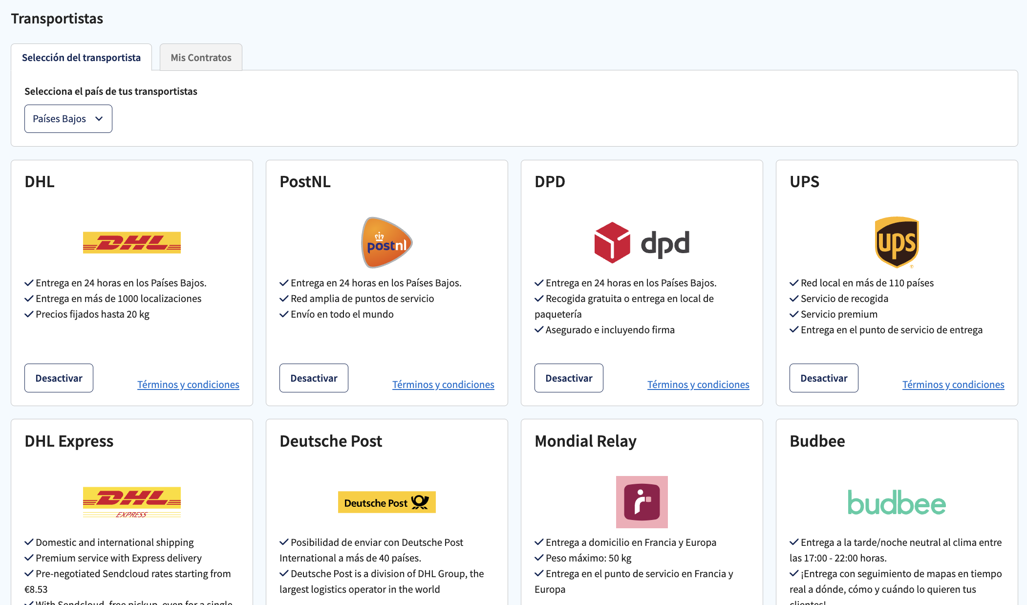Open DPD Términos y condiciones link
Screen dimensions: 1027x605
coord(698,385)
